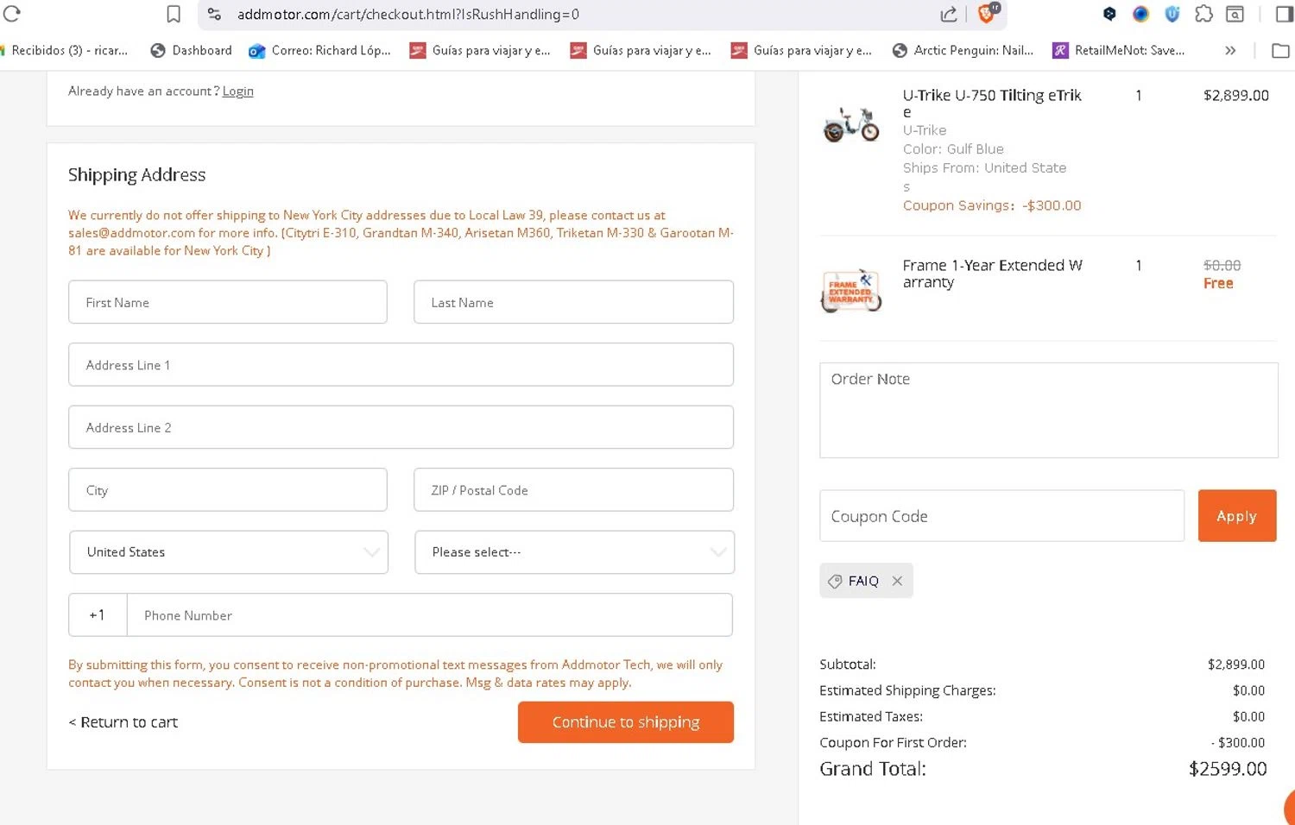Focus the Address Line 1 field

[401, 365]
